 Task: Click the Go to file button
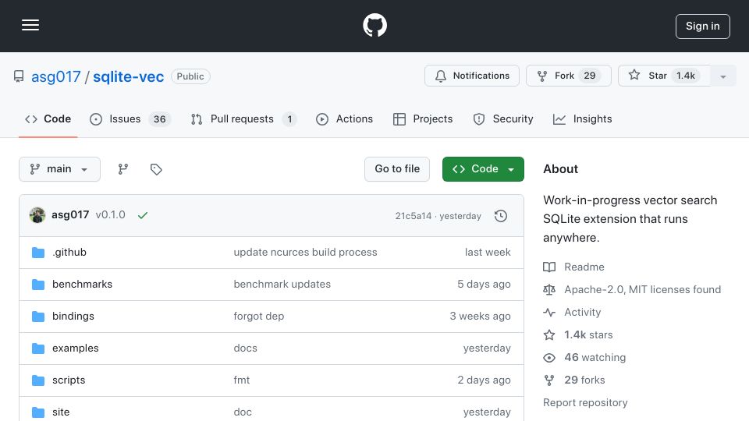pyautogui.click(x=397, y=169)
